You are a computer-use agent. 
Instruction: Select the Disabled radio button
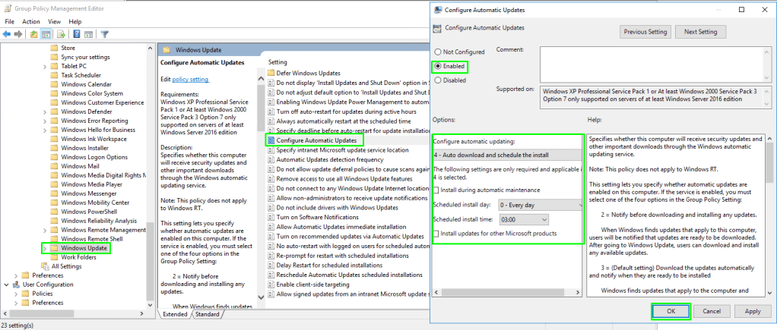coord(437,80)
